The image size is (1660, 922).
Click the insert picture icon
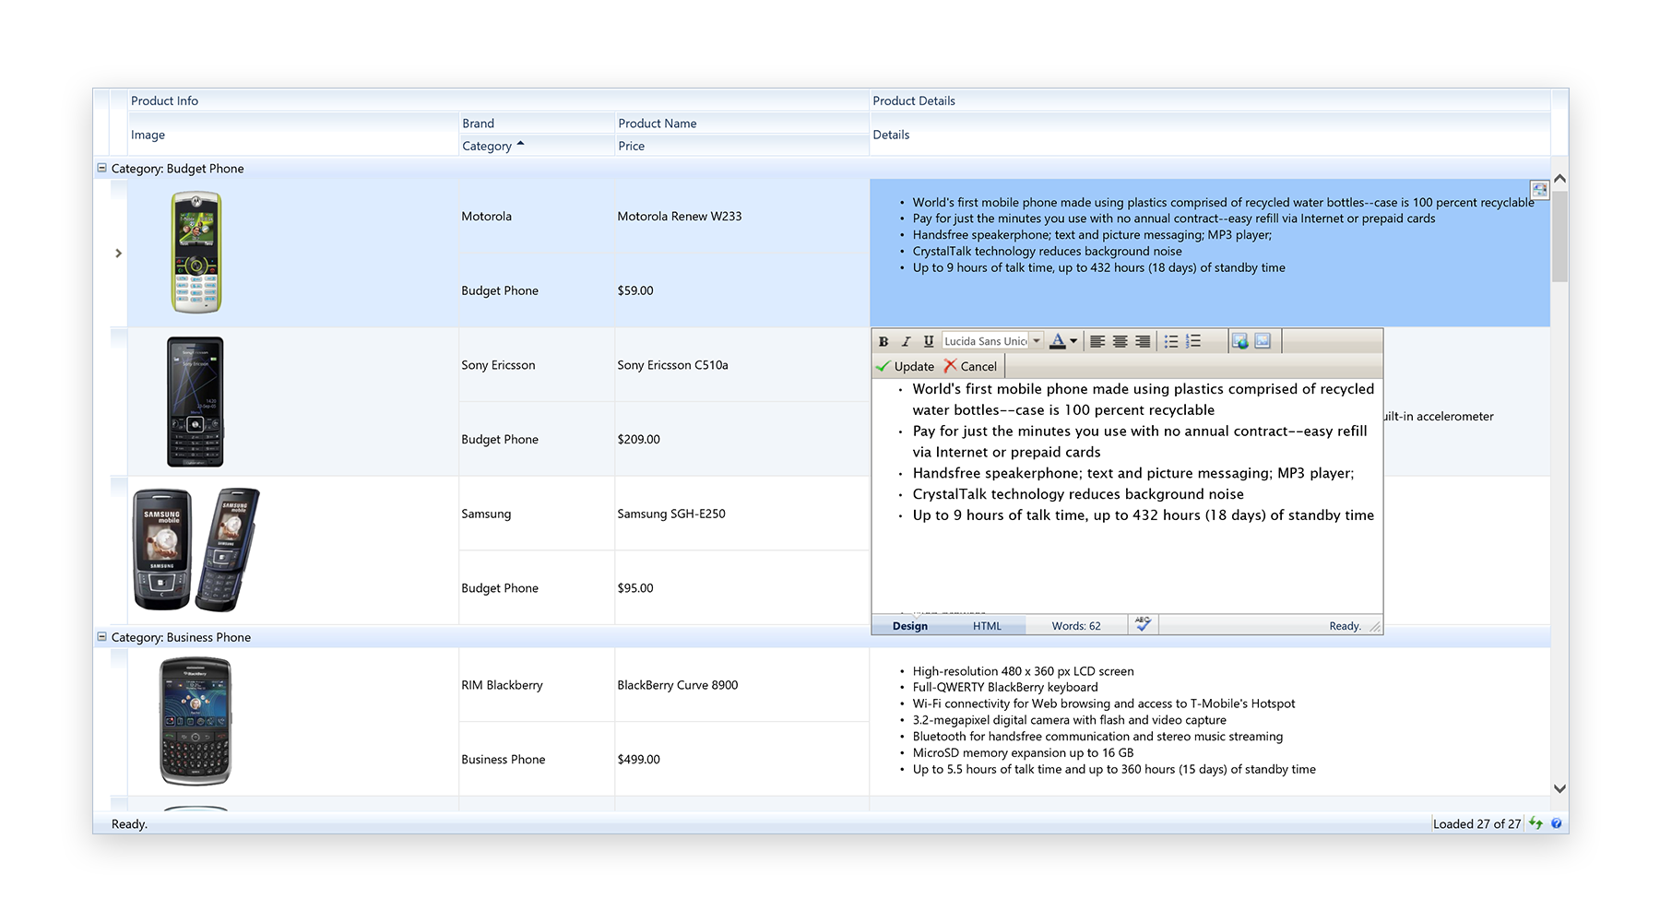pos(1263,341)
